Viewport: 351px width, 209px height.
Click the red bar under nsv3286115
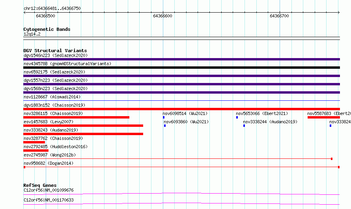[x=77, y=117]
